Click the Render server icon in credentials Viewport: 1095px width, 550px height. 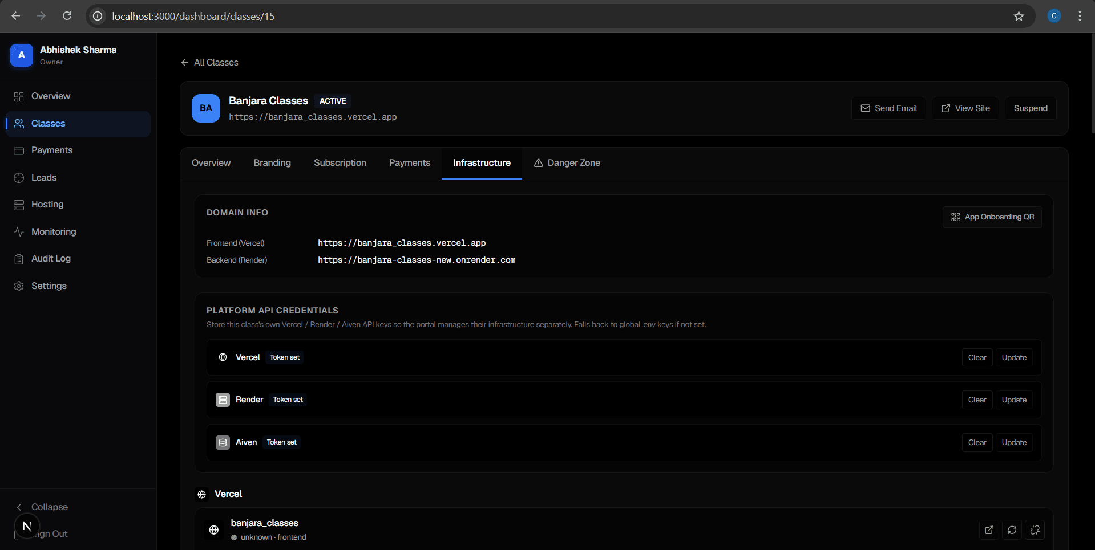pos(223,400)
